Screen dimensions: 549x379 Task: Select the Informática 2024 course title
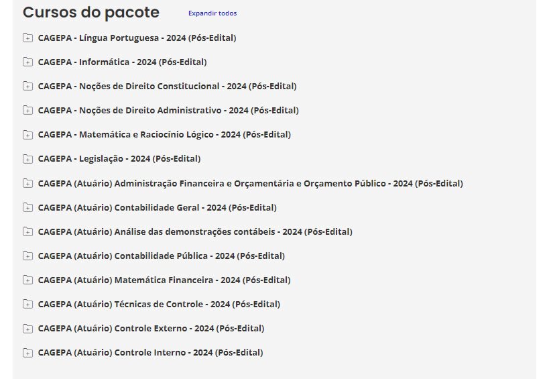pos(122,62)
